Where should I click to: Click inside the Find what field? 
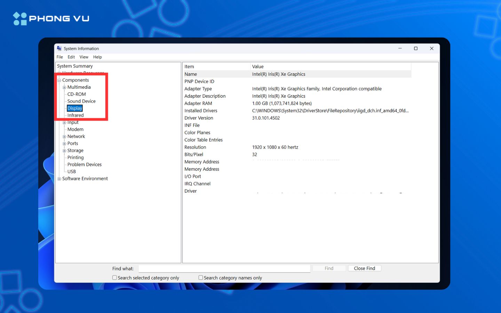coord(224,268)
